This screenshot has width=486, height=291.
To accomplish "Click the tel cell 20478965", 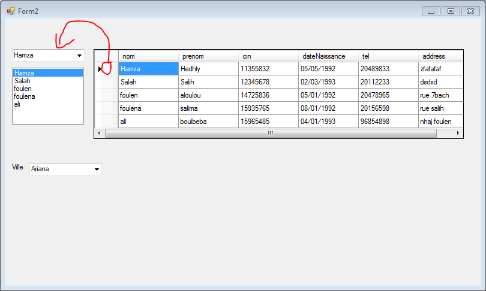I will click(x=388, y=95).
